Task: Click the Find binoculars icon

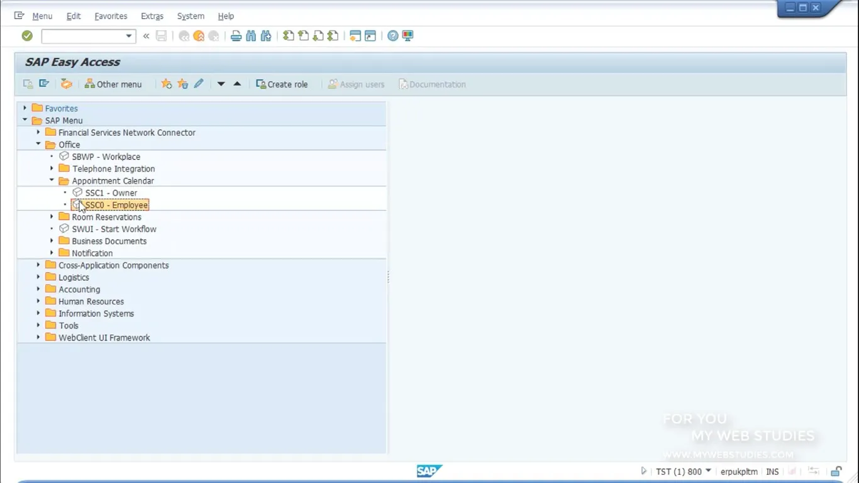Action: [251, 36]
